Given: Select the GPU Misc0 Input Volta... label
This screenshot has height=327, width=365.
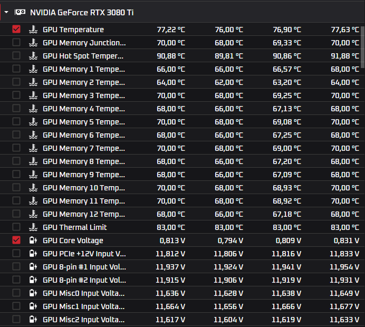Looking at the screenshot, I should 83,293.
